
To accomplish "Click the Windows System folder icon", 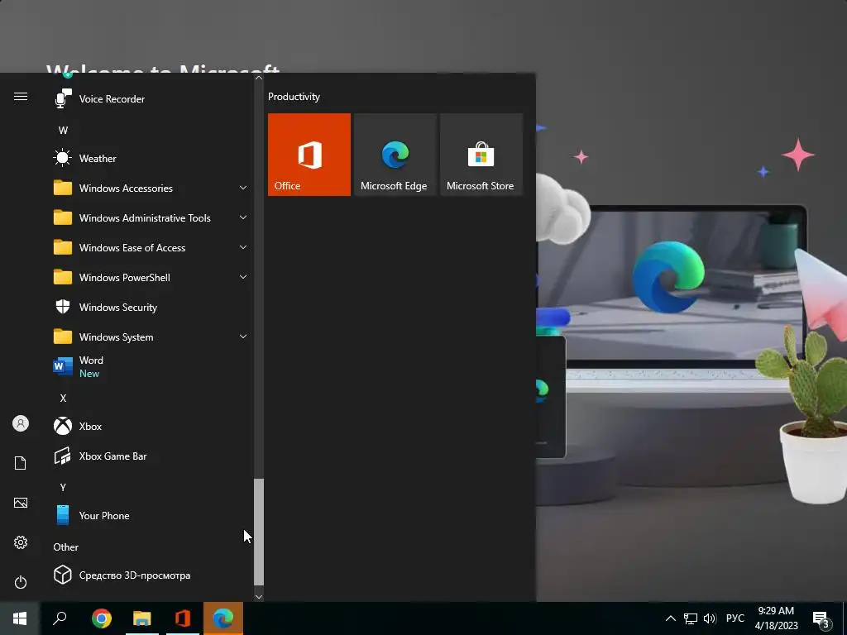I will click(x=63, y=336).
